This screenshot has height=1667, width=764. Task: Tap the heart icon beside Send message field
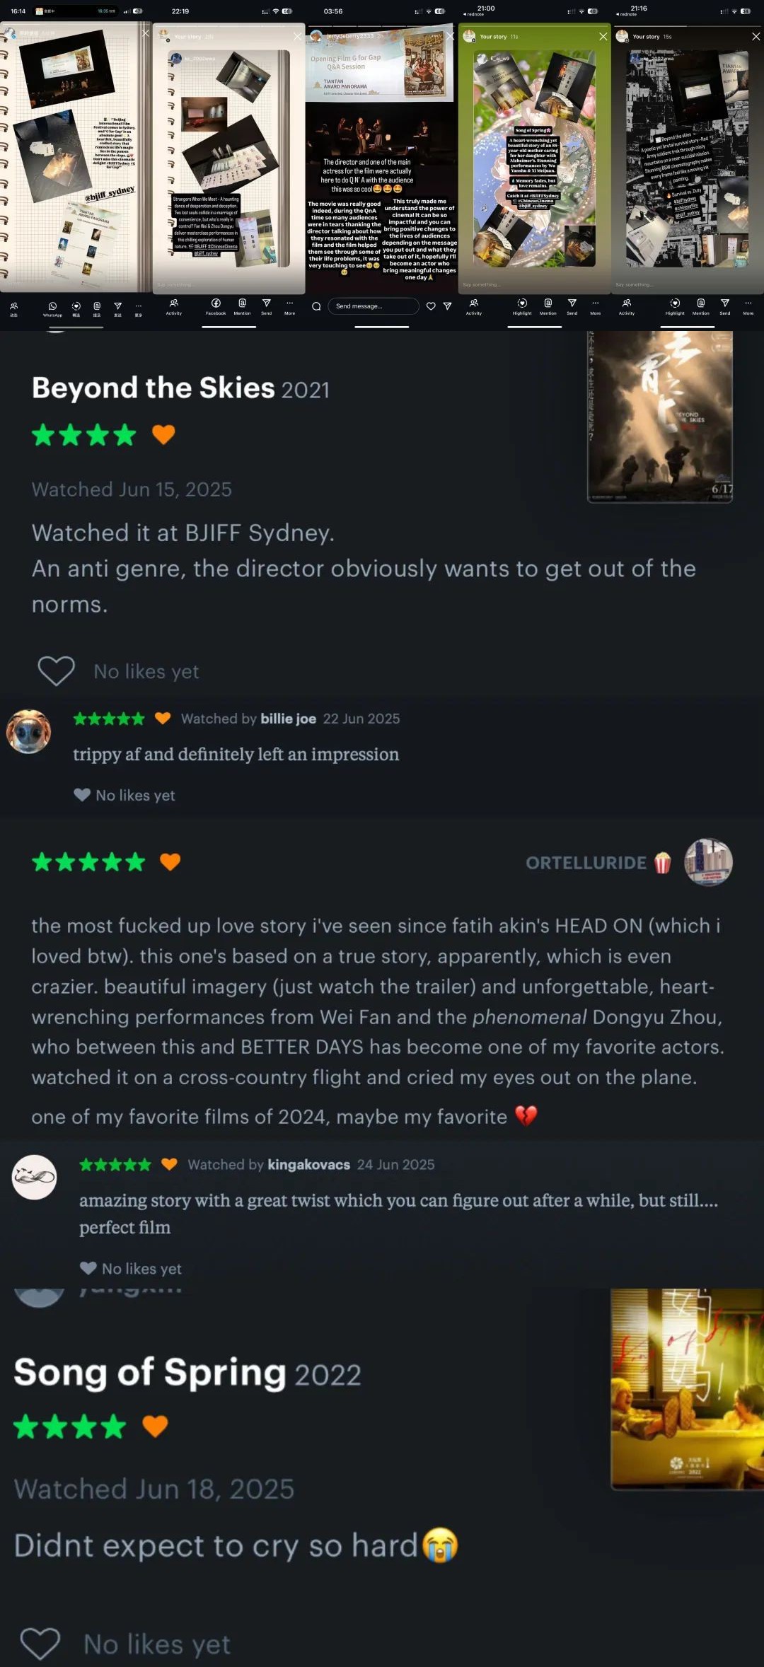431,306
